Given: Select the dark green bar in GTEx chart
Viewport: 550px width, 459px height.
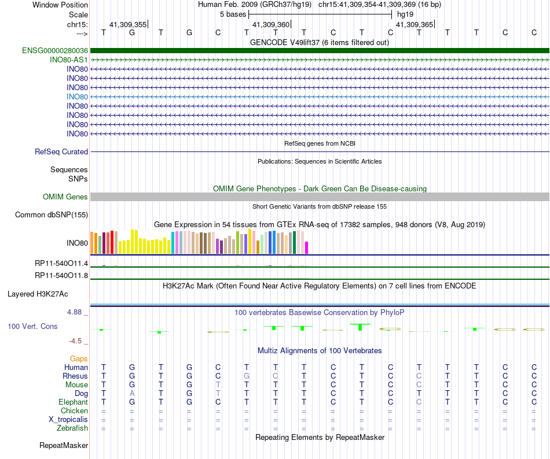Looking at the screenshot, I should [x=295, y=242].
